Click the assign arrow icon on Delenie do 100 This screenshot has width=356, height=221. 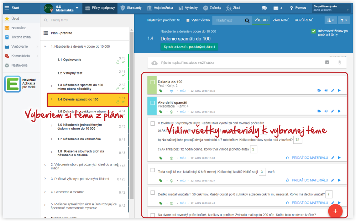[x=326, y=90]
